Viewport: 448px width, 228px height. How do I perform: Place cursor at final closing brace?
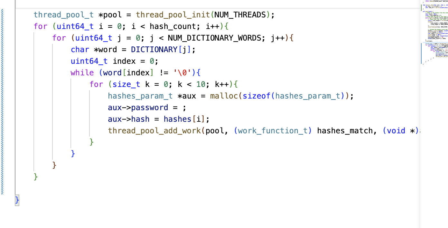[17, 200]
